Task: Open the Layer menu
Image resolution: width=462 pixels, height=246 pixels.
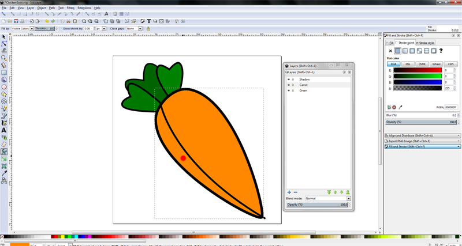Action: 31,8
